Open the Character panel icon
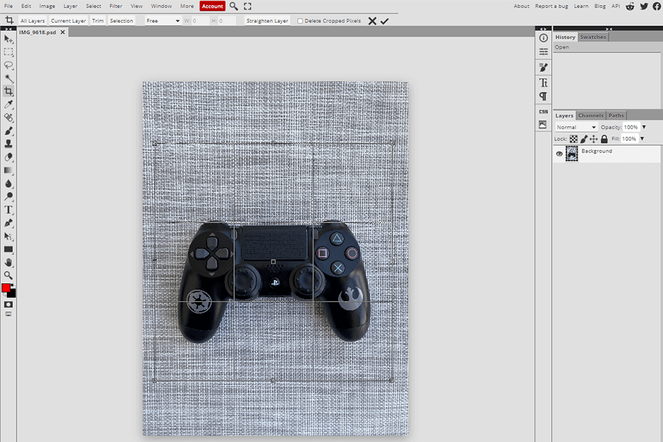 tap(544, 82)
